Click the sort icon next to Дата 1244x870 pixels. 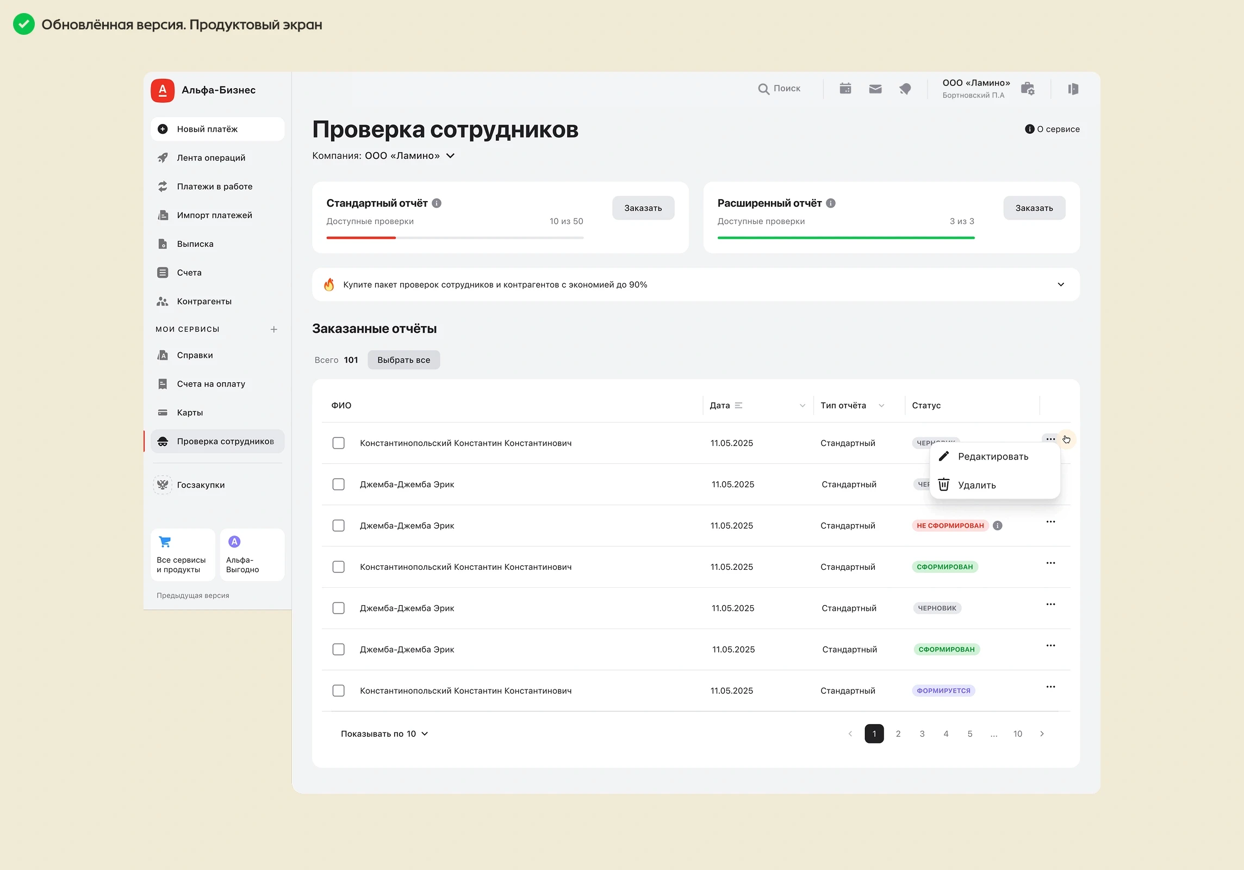(738, 405)
